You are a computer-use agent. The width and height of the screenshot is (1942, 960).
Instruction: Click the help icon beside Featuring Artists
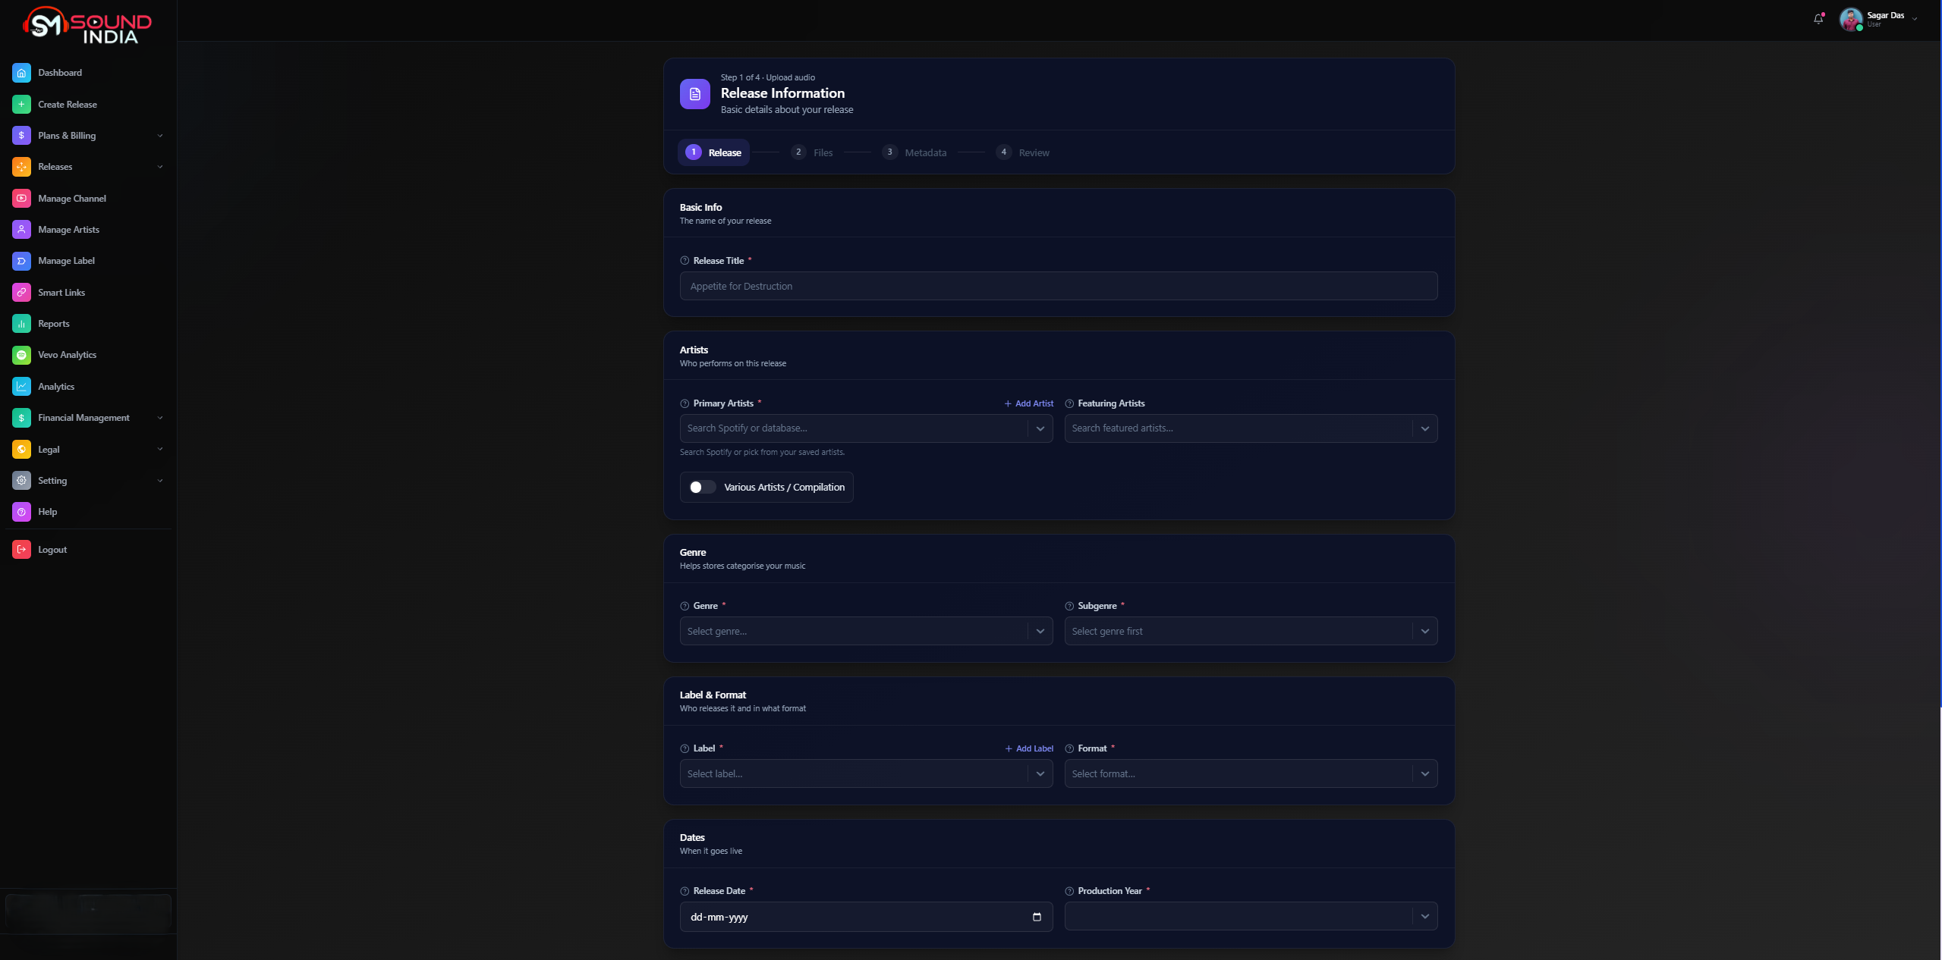1069,403
